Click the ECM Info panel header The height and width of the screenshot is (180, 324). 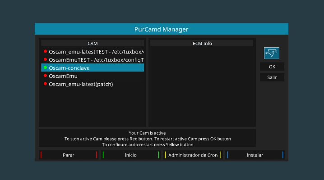[x=202, y=44]
